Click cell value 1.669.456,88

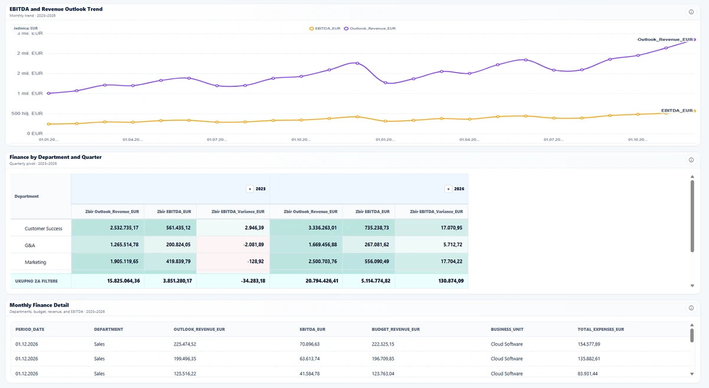[306, 244]
